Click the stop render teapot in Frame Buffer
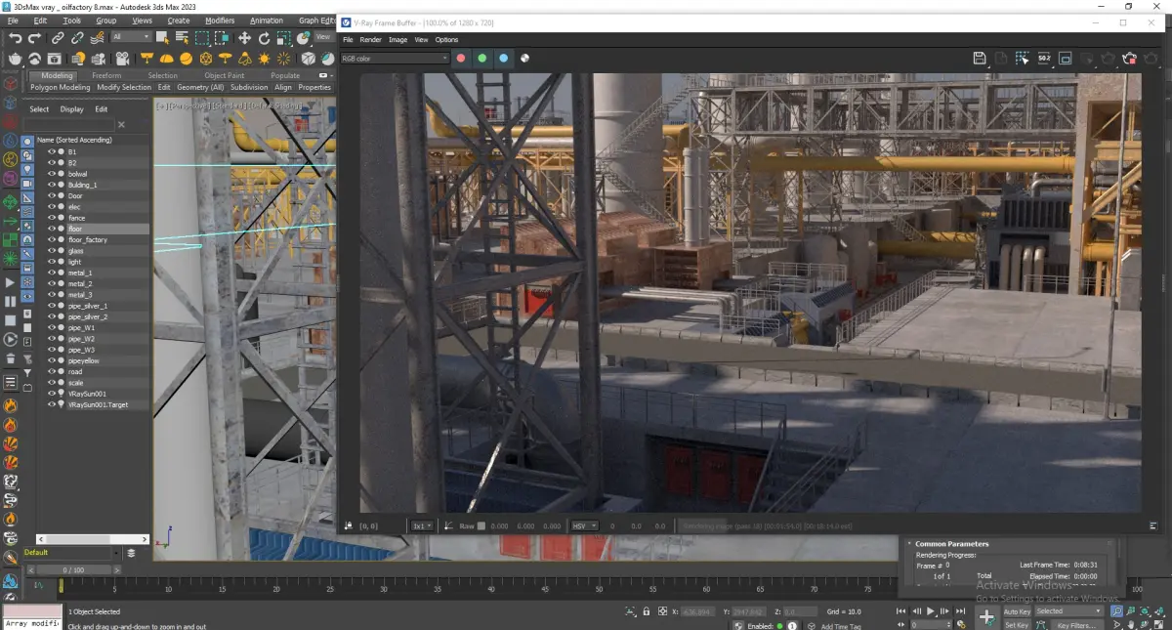 tap(1130, 59)
